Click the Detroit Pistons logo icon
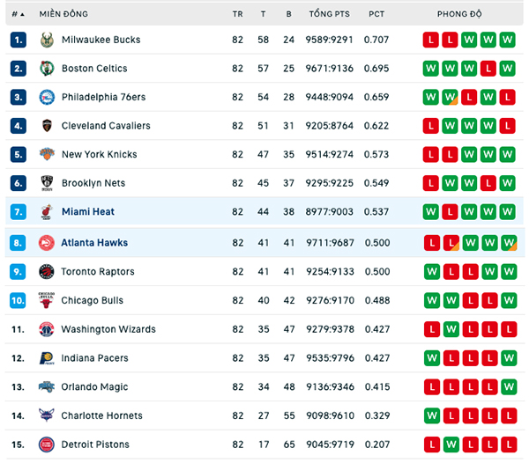This screenshot has height=463, width=529. pyautogui.click(x=47, y=445)
